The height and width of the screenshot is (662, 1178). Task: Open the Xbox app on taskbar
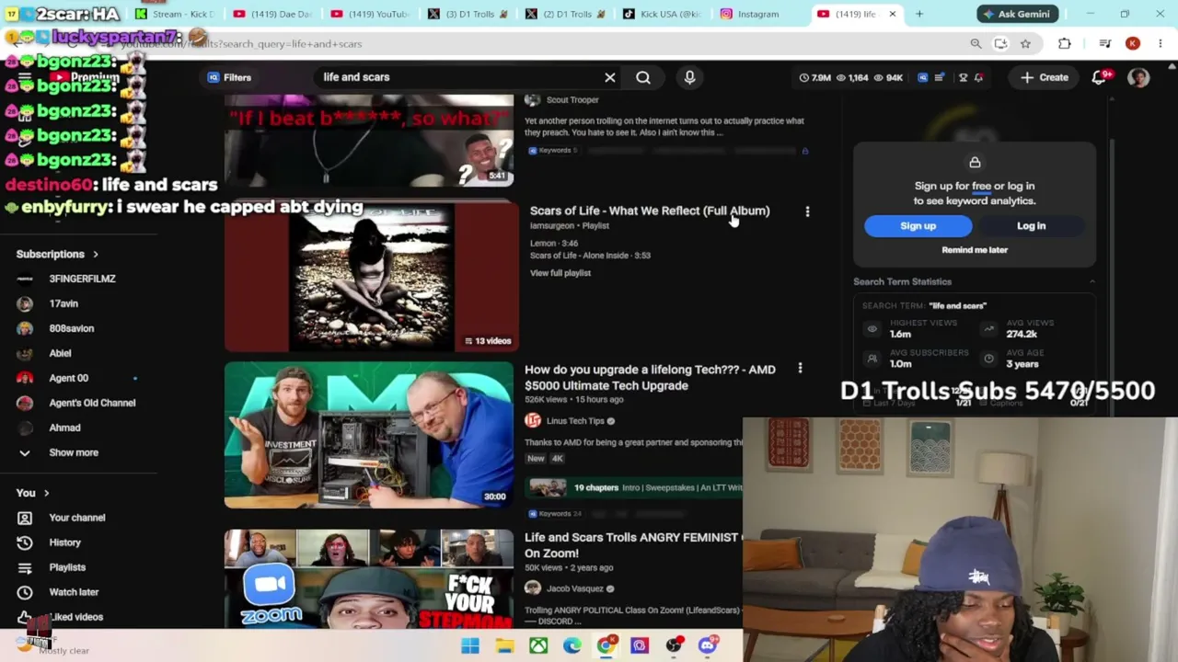tap(538, 645)
